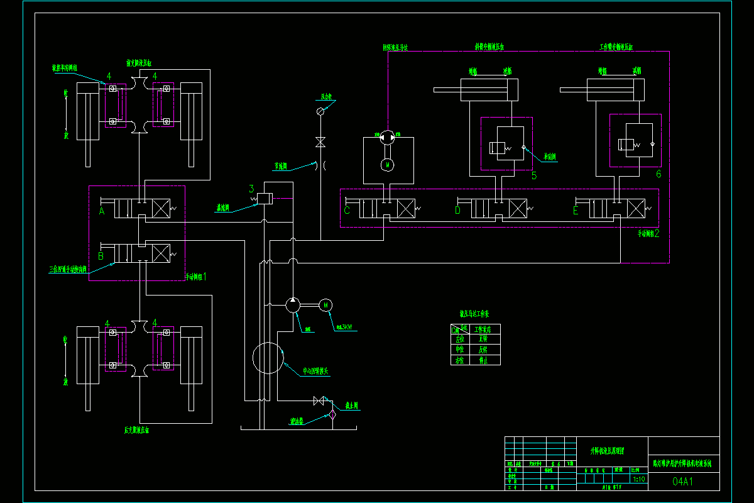Click rear-right outrigger cylinder body
The height and width of the screenshot is (503, 754).
coord(192,355)
